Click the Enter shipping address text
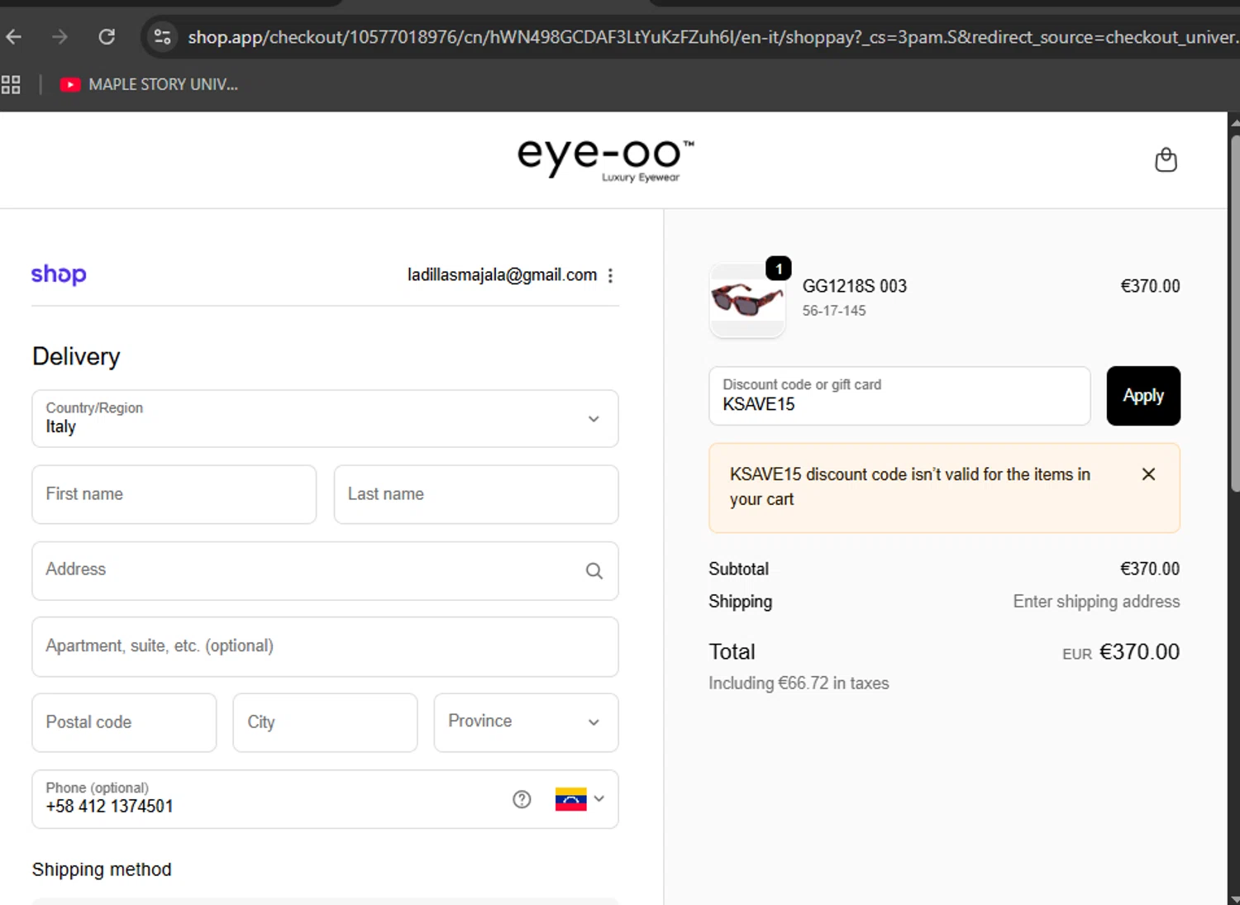This screenshot has height=905, width=1240. pos(1096,602)
